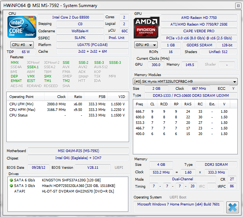Image resolution: width=243 pixels, height=217 pixels.
Task: Click the GPU clock 300.0 field
Action: pyautogui.click(x=156, y=65)
